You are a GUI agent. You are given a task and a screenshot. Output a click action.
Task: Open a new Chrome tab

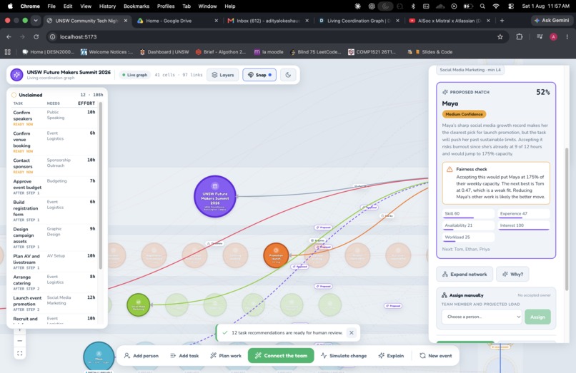(x=502, y=21)
